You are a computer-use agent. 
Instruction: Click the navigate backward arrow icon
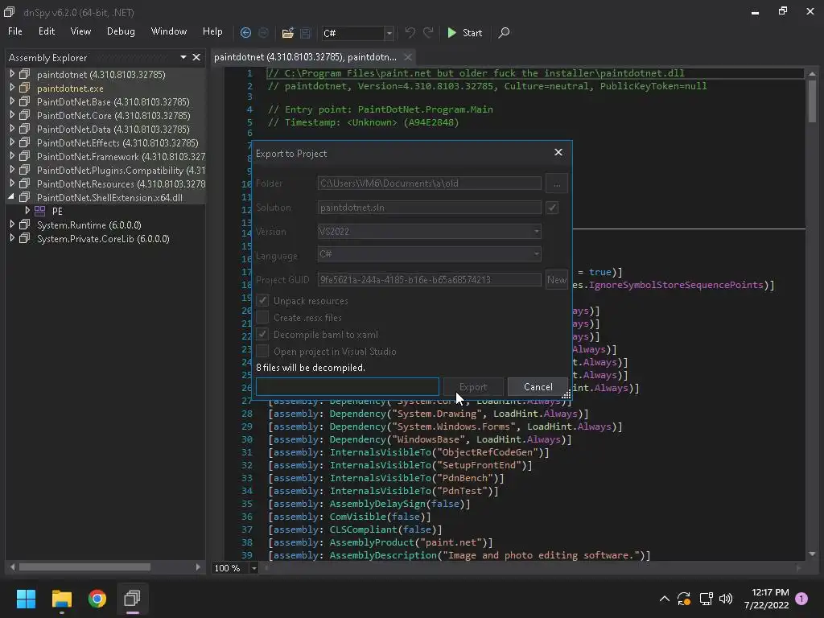(x=245, y=33)
